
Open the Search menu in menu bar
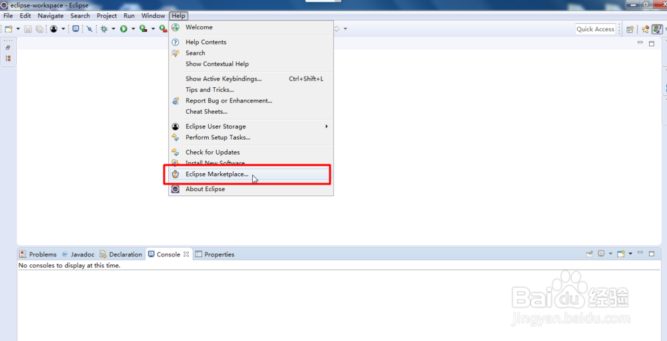[x=80, y=16]
